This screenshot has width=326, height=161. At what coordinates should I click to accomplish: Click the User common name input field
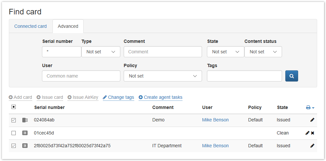pyautogui.click(x=81, y=76)
